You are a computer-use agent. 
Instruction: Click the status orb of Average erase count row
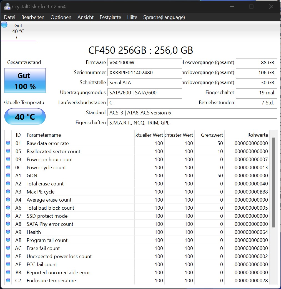8,199
